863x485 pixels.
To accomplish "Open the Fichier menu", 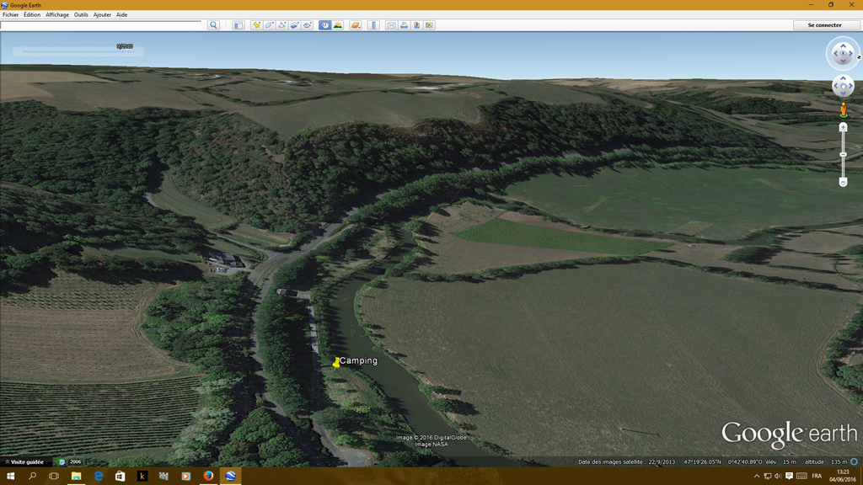I will tap(10, 15).
